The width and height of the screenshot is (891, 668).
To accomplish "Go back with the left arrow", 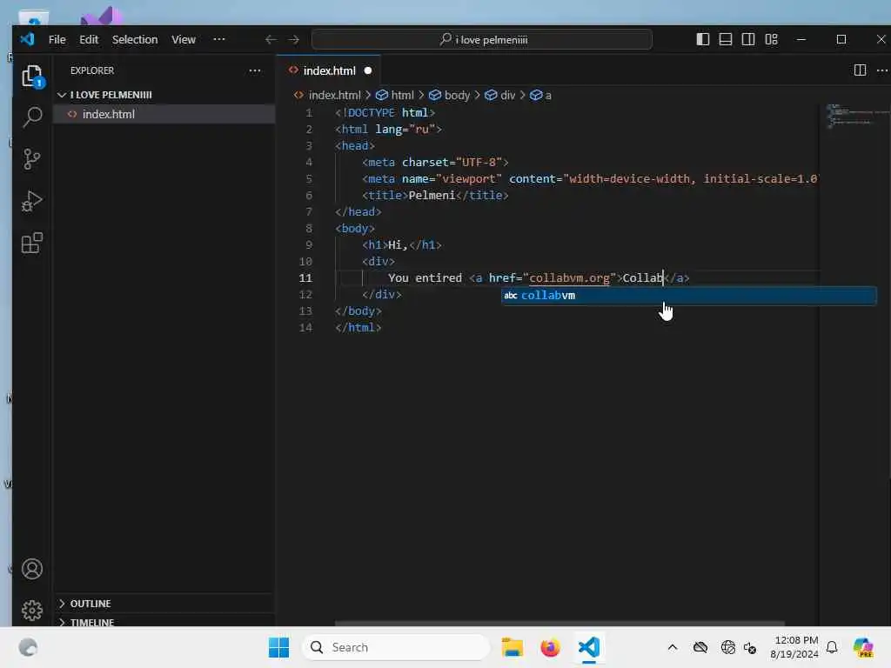I will pos(271,40).
